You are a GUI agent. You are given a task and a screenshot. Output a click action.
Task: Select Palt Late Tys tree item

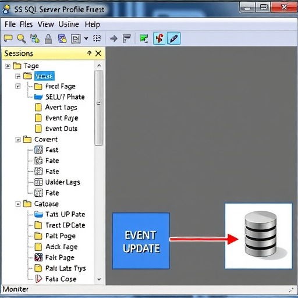(x=66, y=268)
